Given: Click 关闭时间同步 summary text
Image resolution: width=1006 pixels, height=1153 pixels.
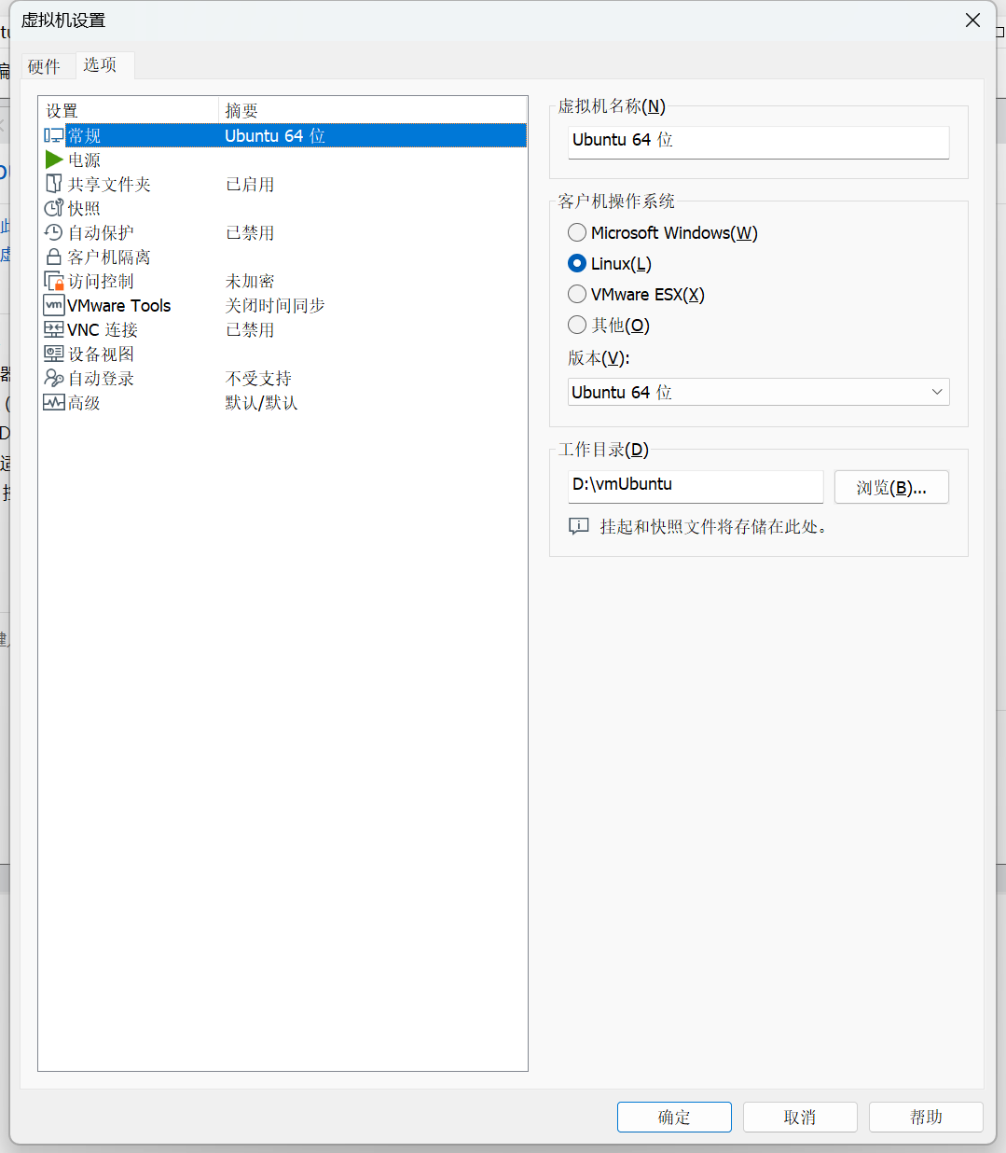Looking at the screenshot, I should [x=275, y=306].
